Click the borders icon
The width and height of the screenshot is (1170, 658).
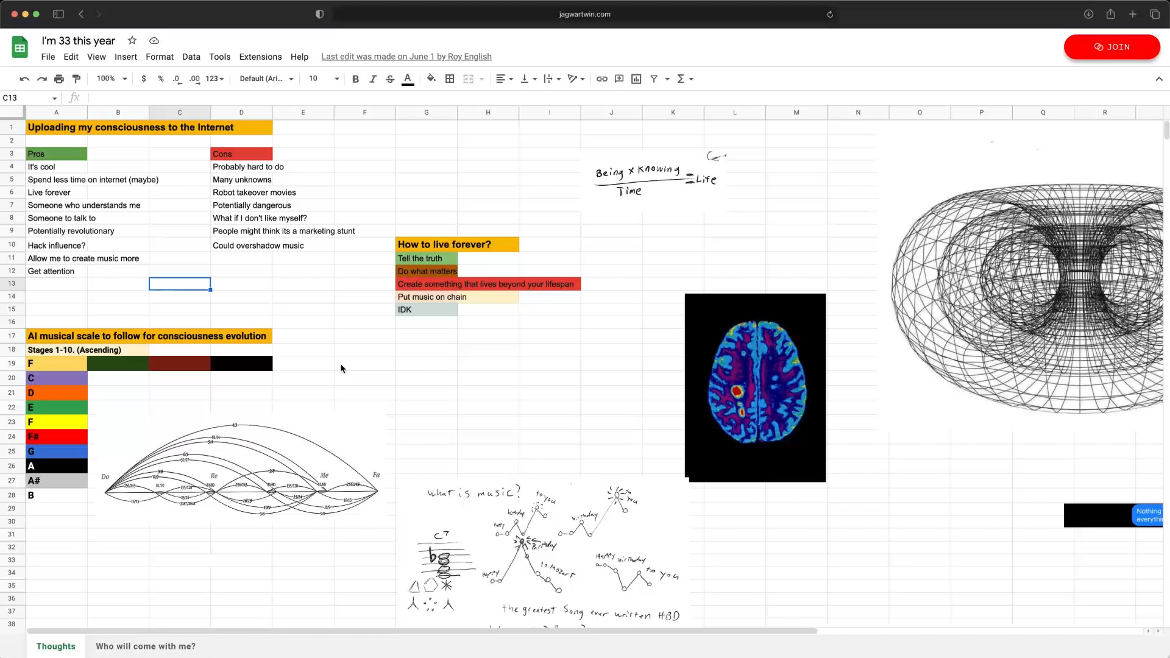(x=450, y=79)
